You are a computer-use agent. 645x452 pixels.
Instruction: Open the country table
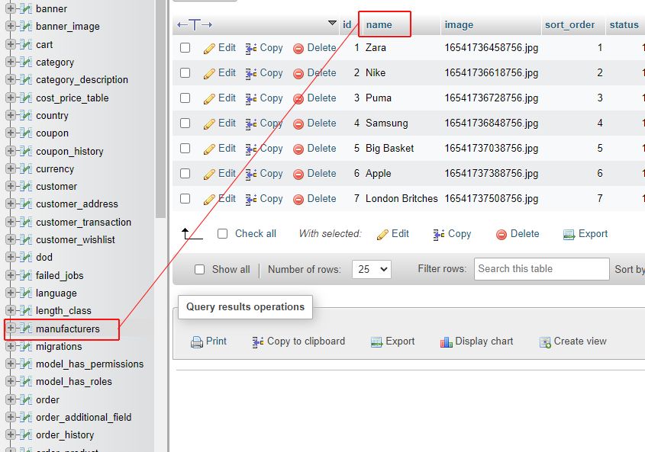point(52,115)
